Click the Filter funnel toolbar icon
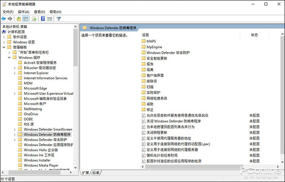 point(59,19)
